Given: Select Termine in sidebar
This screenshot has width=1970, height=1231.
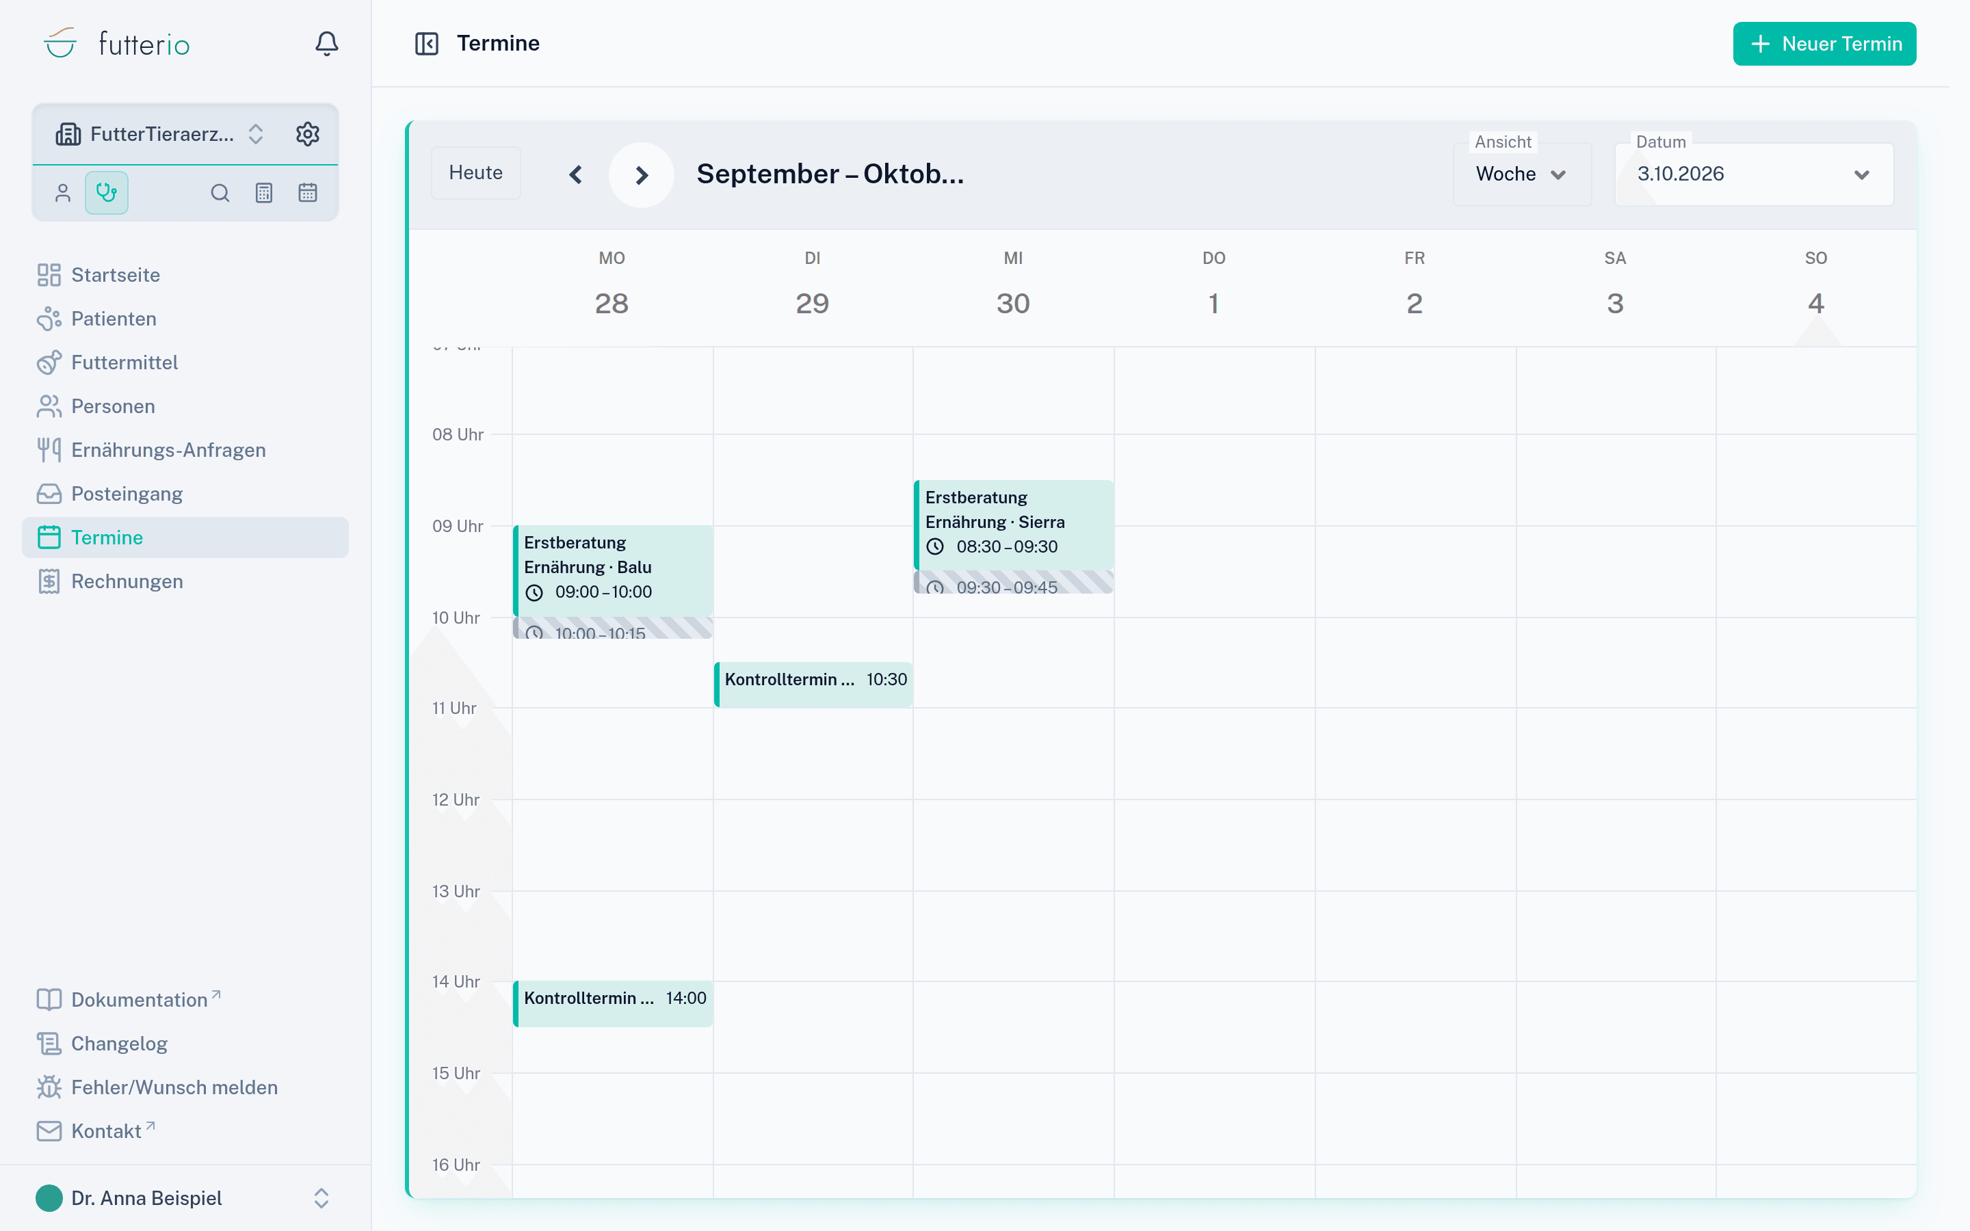Looking at the screenshot, I should click(x=185, y=538).
